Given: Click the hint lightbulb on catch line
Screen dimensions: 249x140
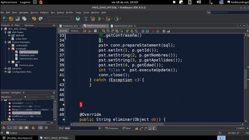Looking at the screenshot, I should (x=64, y=80).
